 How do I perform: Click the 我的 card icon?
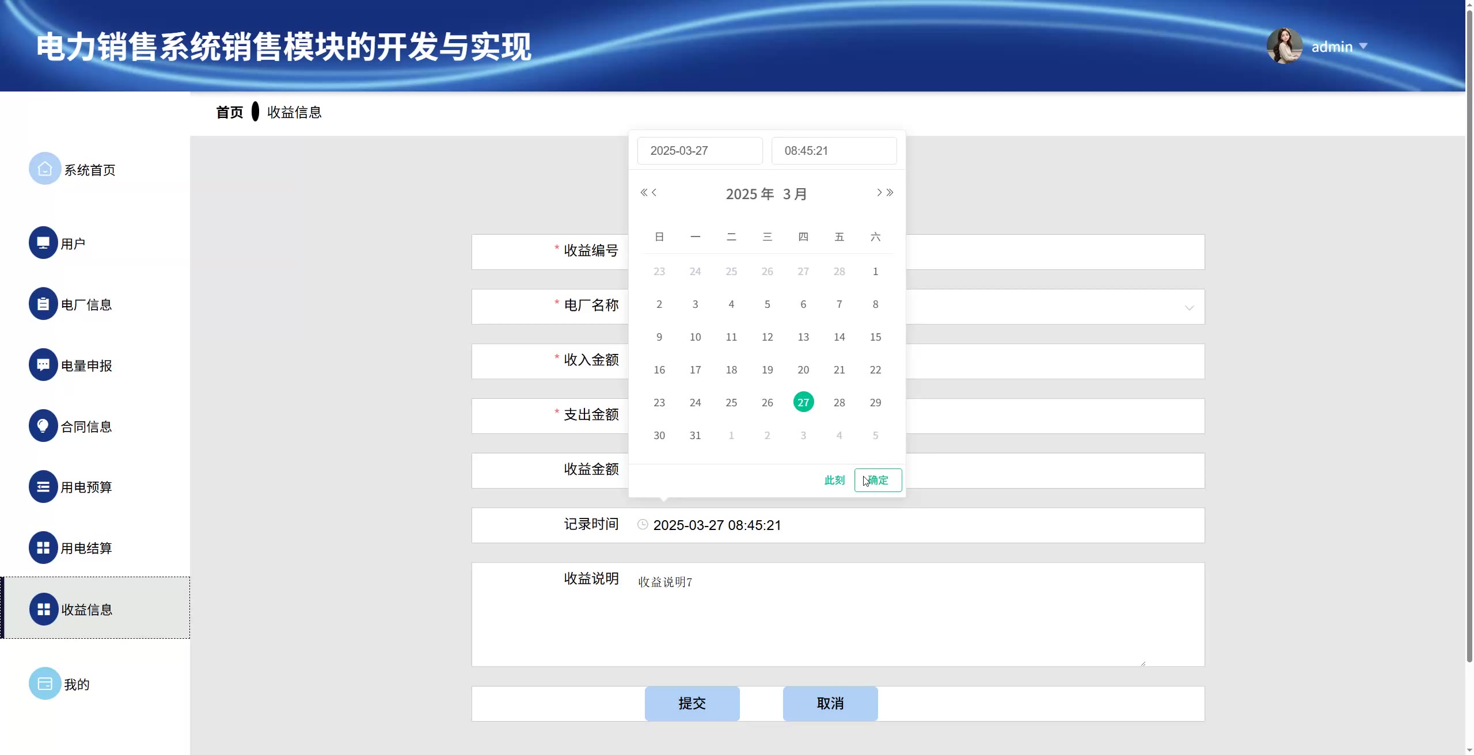click(x=45, y=684)
